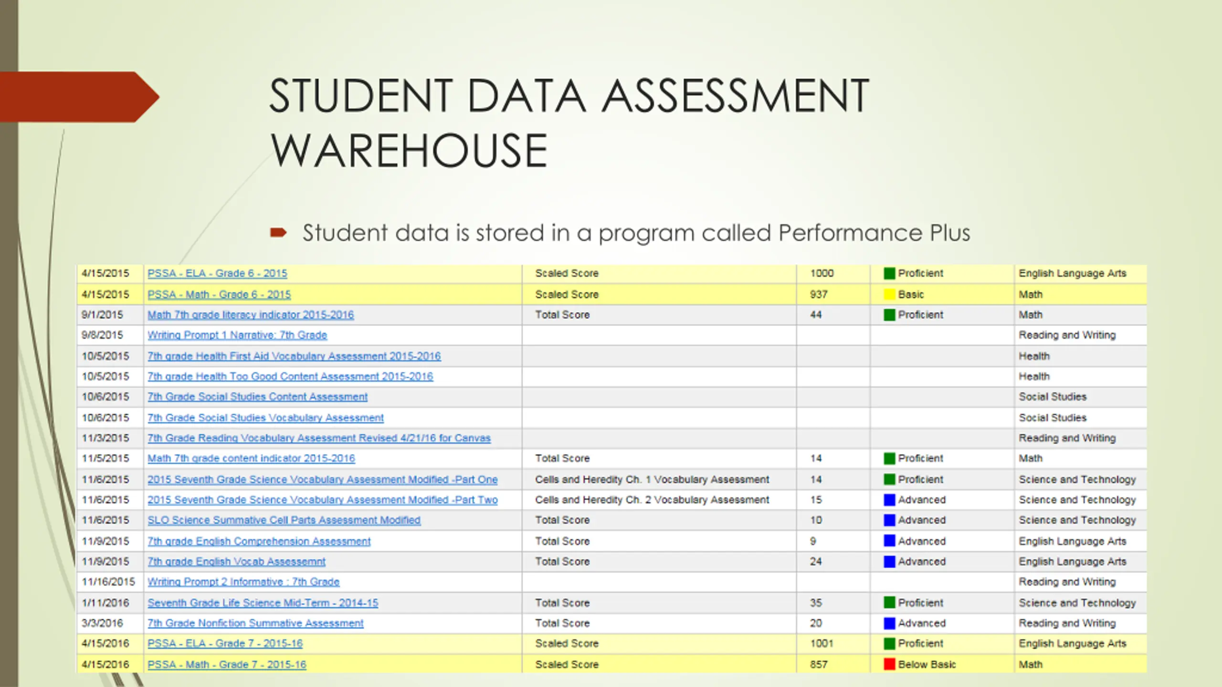Click the blue Advanced swatch for Nonfiction Summative
Viewport: 1222px width, 687px height.
click(x=889, y=623)
